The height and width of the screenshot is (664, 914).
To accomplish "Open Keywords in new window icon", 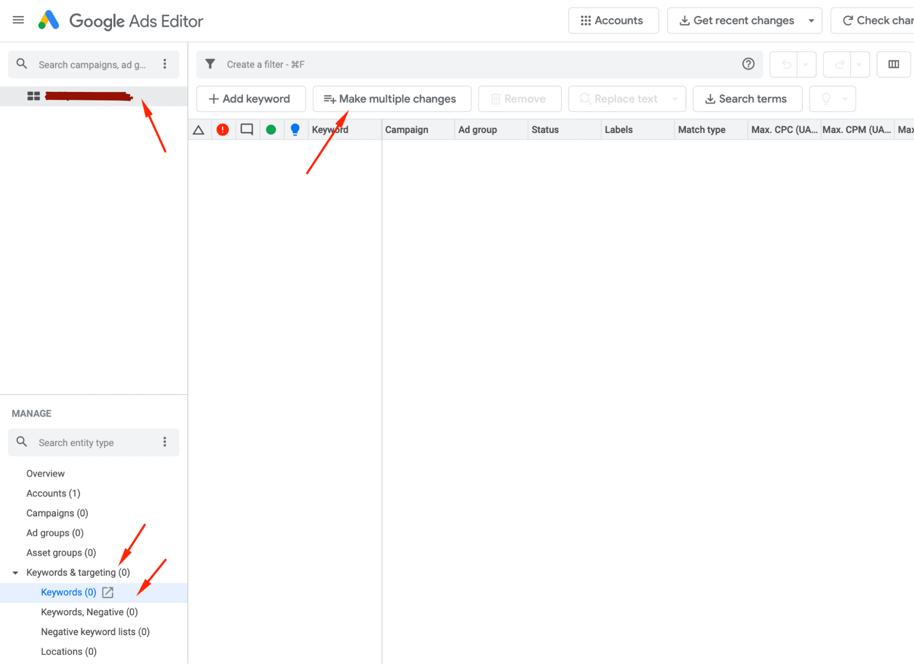I will (108, 593).
